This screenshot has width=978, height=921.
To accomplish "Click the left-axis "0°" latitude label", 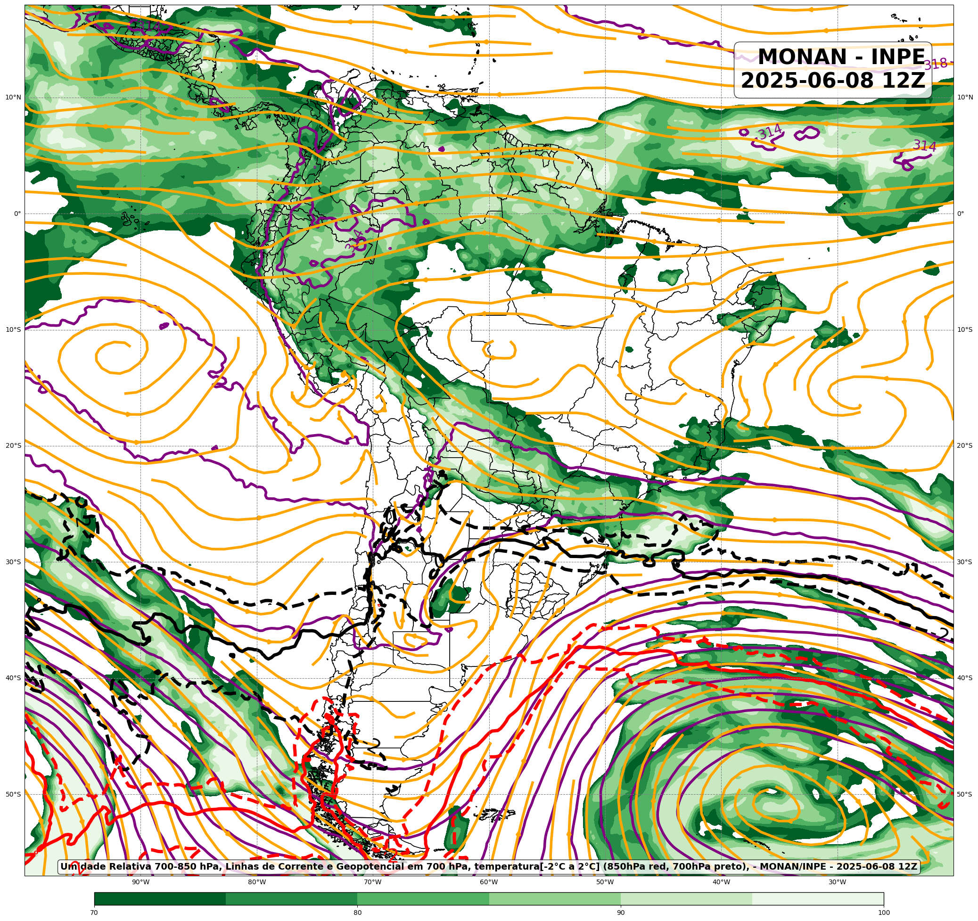I will 17,214.
